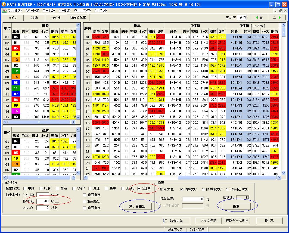Image resolution: width=289 pixels, height=233 pixels.
Task: Click the オッズ取得 button
Action: click(208, 221)
